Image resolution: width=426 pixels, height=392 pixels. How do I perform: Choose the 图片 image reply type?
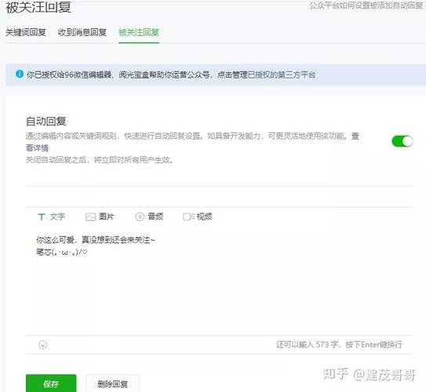(x=100, y=216)
